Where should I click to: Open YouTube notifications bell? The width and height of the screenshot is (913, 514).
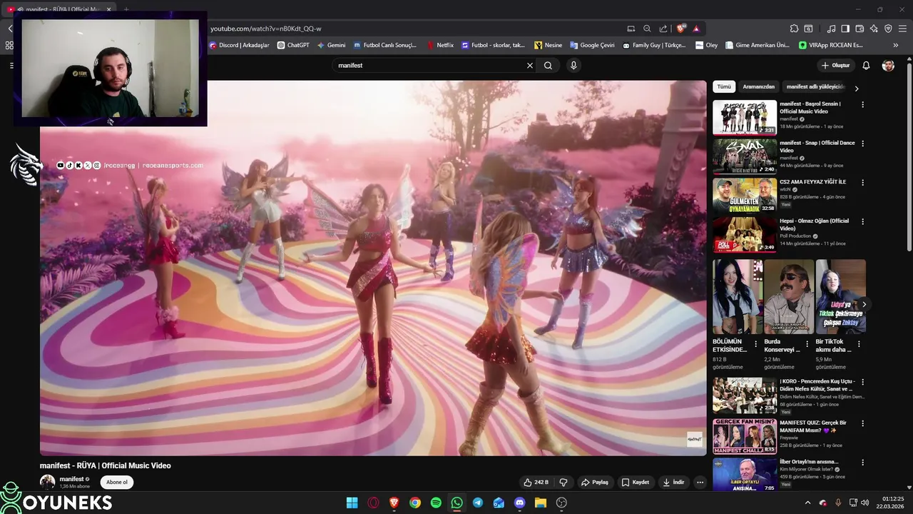[866, 65]
